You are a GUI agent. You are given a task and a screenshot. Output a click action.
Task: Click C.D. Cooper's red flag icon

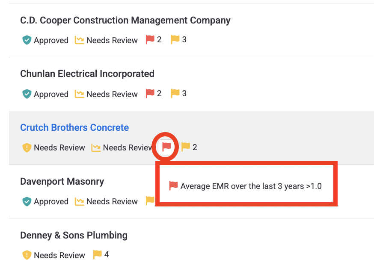pos(150,40)
